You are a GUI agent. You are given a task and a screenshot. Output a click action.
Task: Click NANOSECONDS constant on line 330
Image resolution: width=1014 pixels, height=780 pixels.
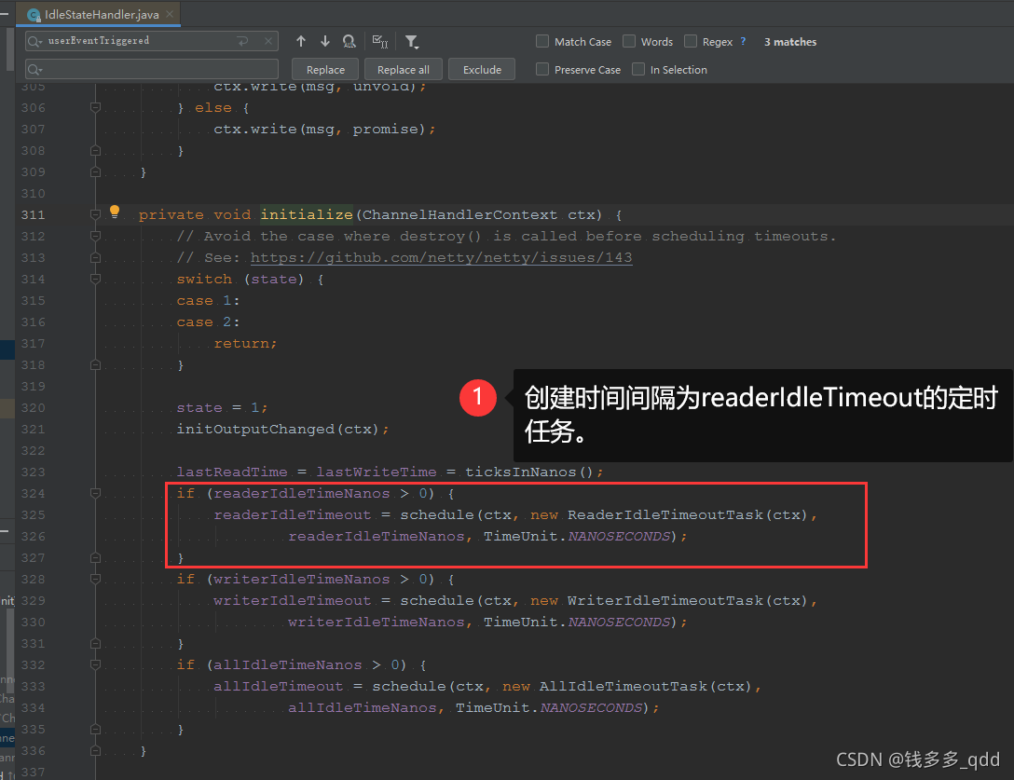pos(619,623)
